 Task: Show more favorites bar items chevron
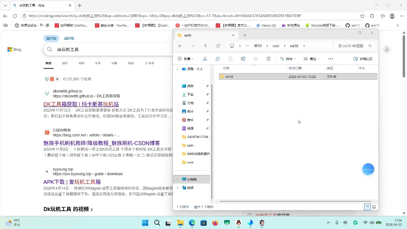point(397,25)
